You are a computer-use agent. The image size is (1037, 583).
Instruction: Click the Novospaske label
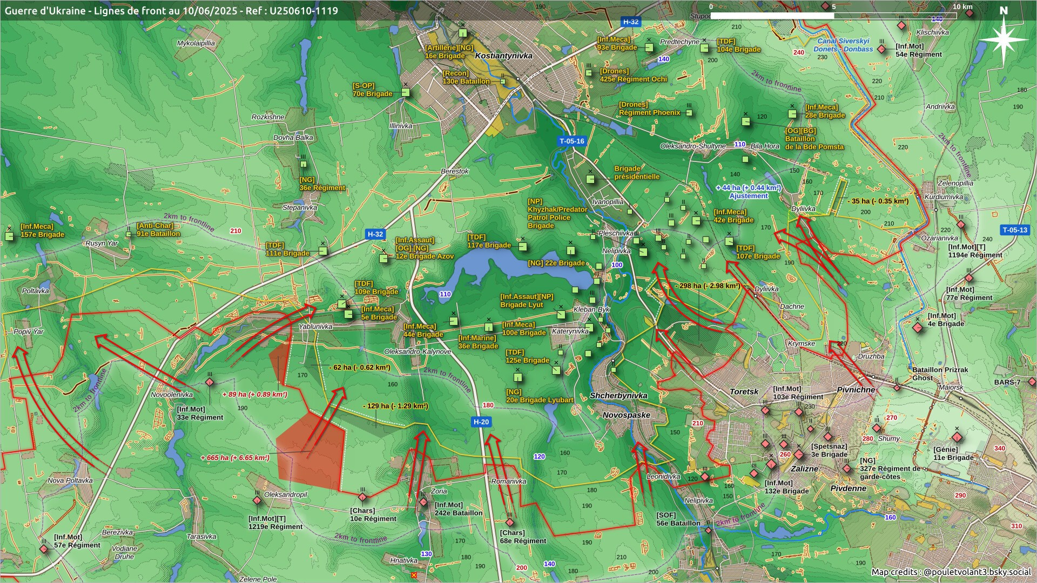click(627, 415)
